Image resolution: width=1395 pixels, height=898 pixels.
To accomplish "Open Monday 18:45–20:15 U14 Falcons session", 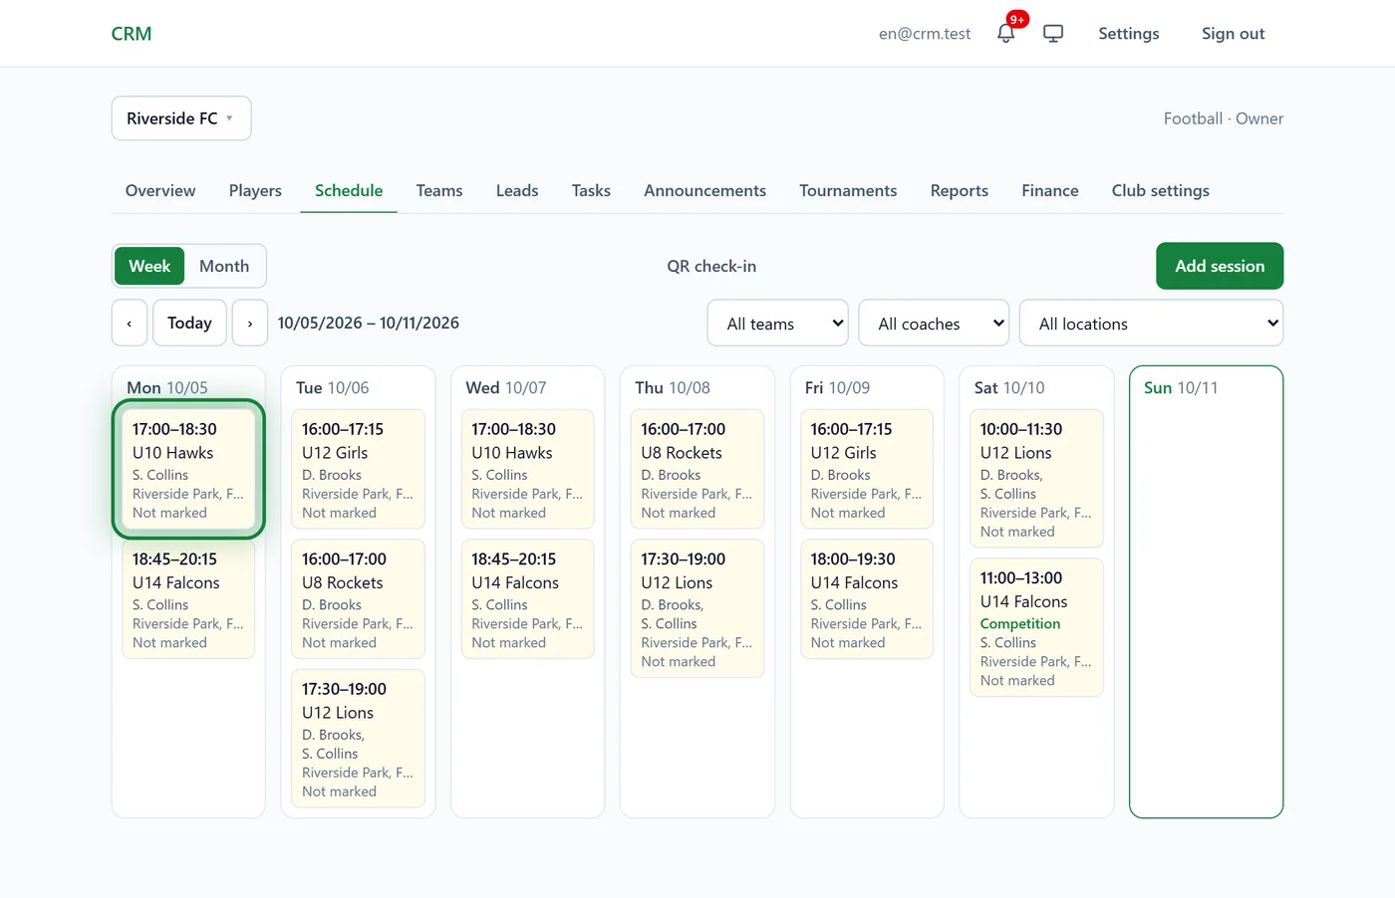I will (x=188, y=598).
